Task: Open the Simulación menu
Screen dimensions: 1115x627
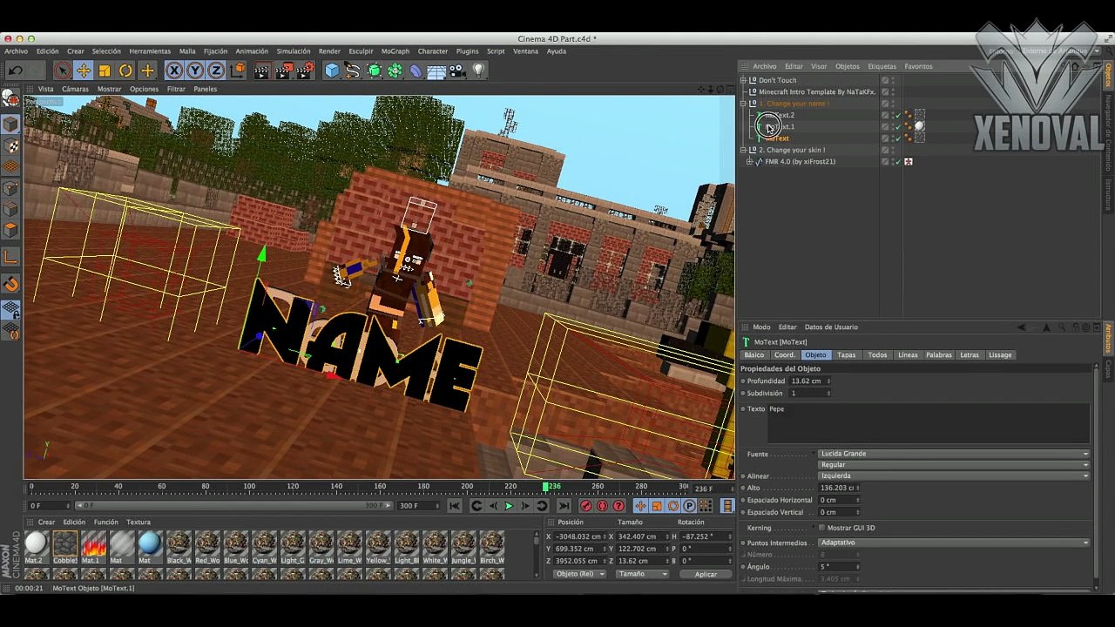Action: [x=294, y=51]
